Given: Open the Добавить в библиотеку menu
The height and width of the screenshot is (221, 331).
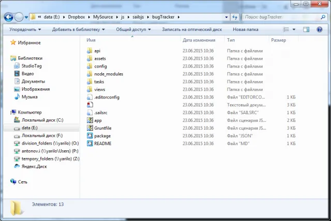Looking at the screenshot, I should (x=78, y=29).
